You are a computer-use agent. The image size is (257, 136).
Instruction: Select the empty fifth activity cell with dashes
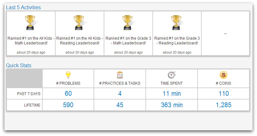[x=225, y=33]
